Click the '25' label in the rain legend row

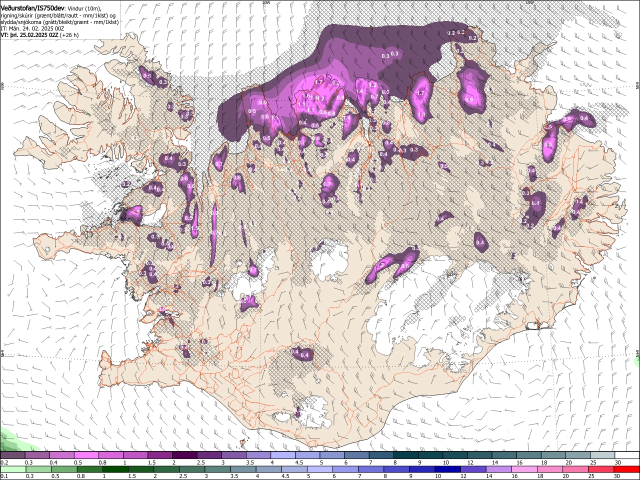(x=591, y=476)
